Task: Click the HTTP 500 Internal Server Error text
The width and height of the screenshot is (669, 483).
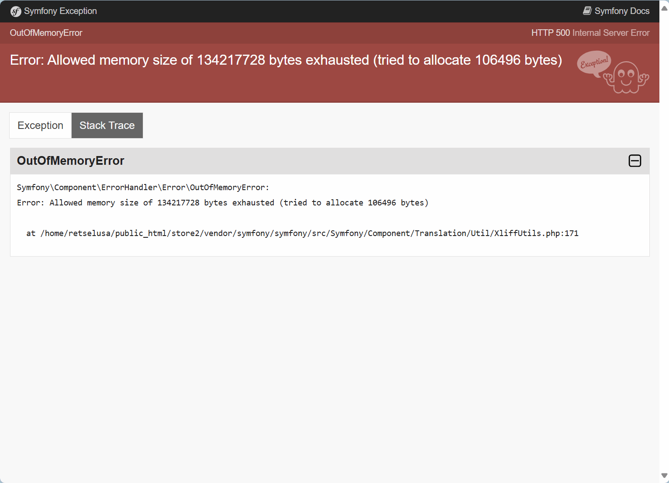Action: coord(590,33)
